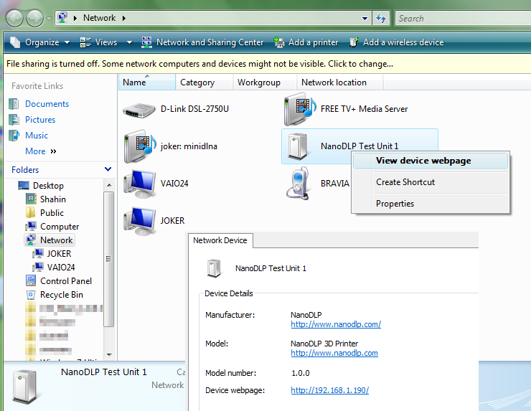Sort by Network location column header
The height and width of the screenshot is (411, 531).
click(340, 82)
